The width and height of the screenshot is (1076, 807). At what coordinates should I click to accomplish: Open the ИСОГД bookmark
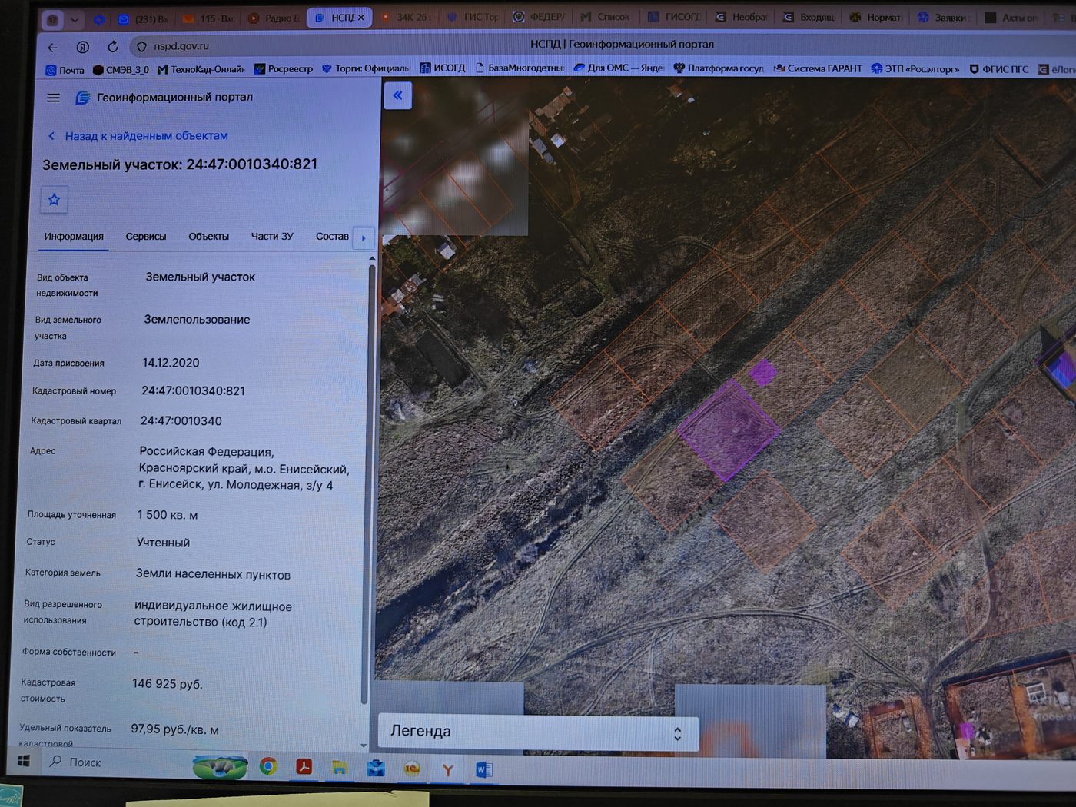443,68
